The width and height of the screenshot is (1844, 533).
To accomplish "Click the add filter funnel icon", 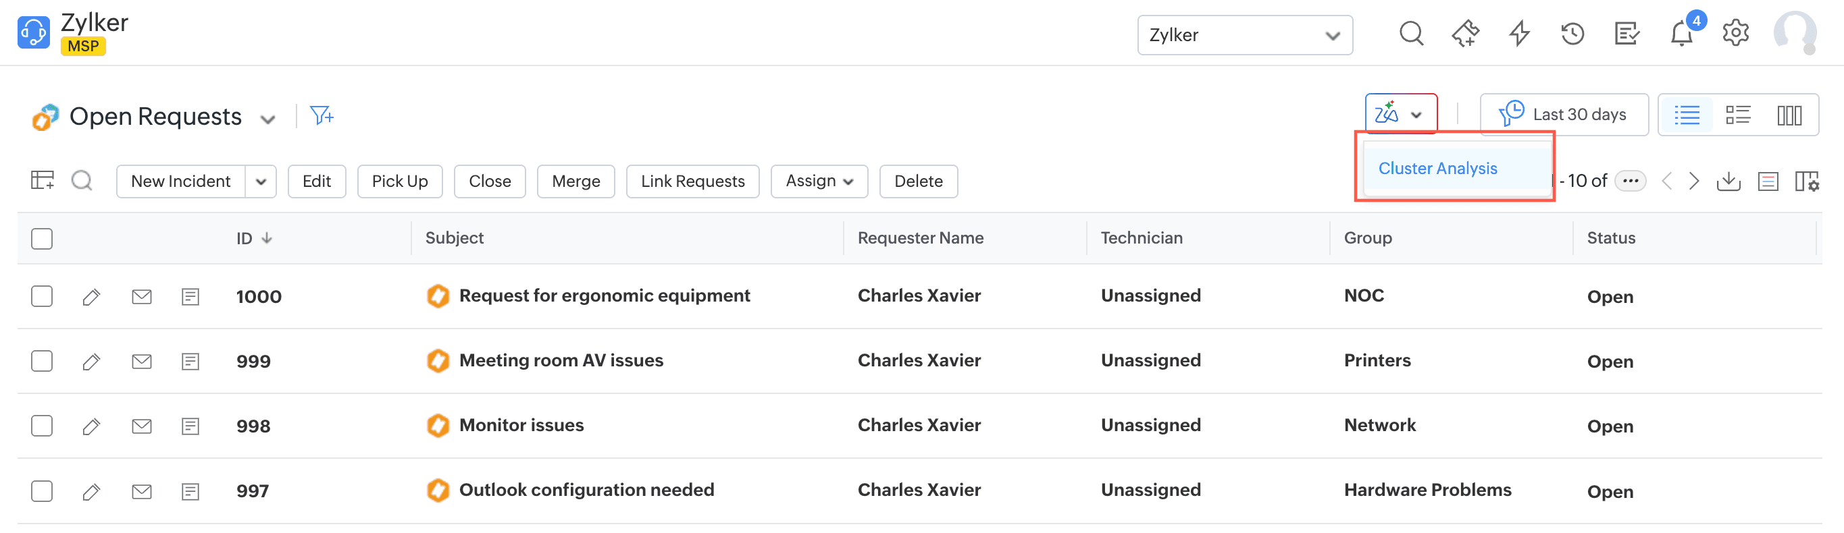I will 322,115.
